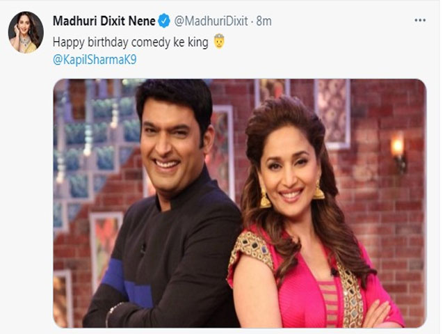
Task: Click the glowing wall lamp in the photo
Action: pyautogui.click(x=398, y=152)
